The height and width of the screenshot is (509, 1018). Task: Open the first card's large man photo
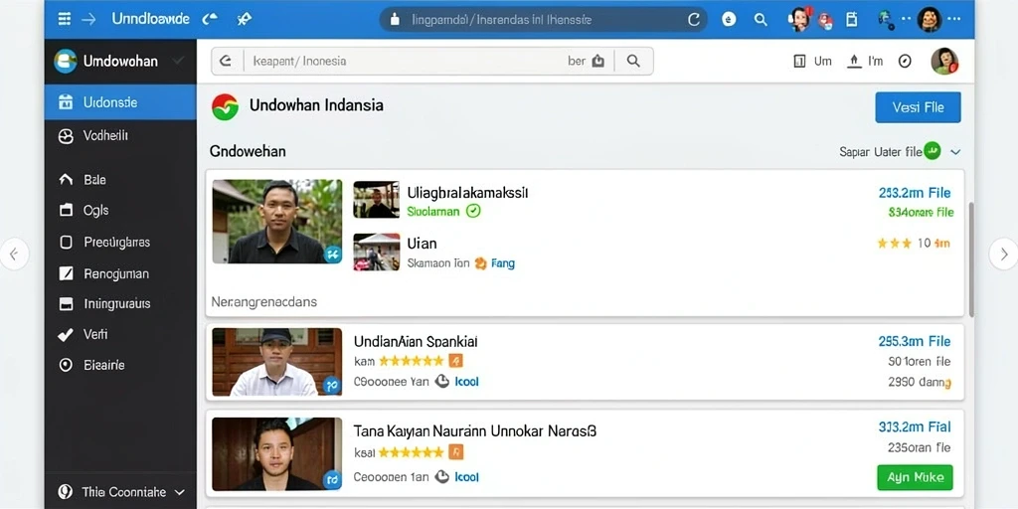(277, 222)
